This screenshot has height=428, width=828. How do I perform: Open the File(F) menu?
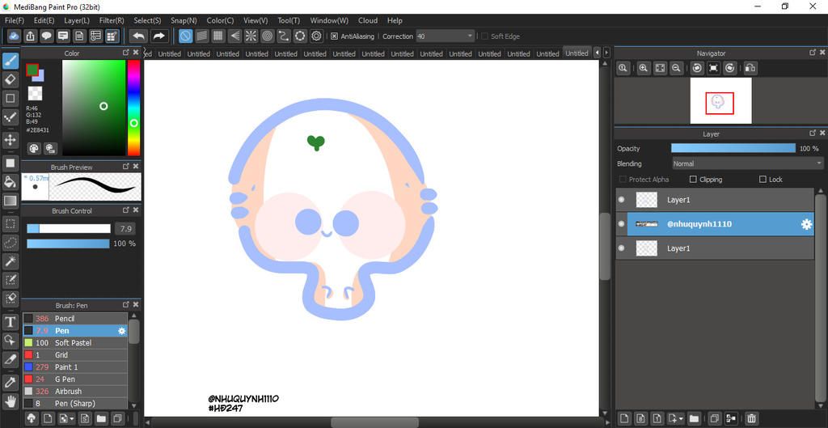tap(15, 20)
